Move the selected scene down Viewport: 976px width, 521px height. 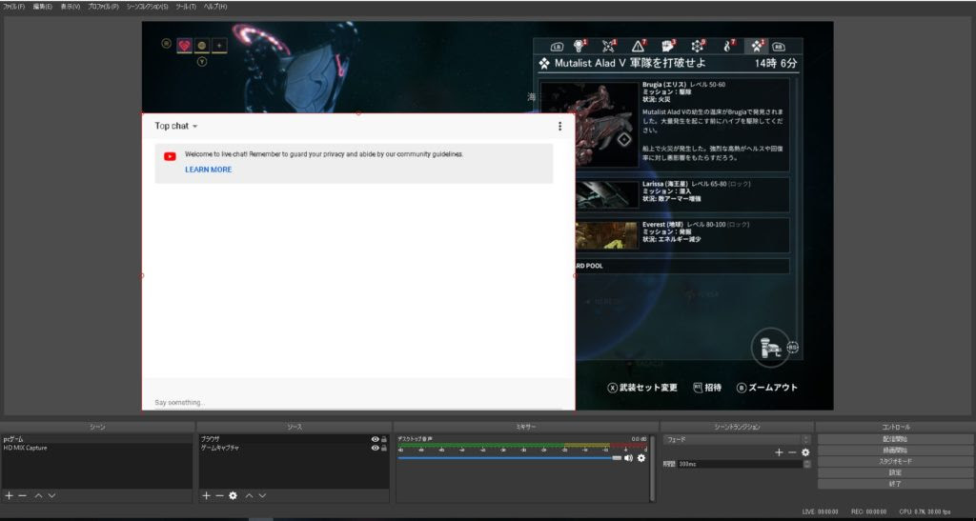point(51,495)
